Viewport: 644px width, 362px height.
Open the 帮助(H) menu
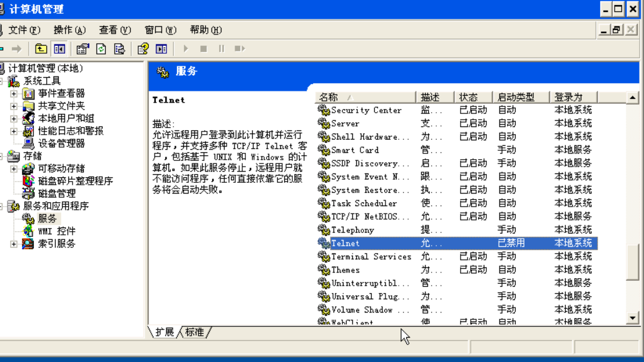click(x=206, y=30)
